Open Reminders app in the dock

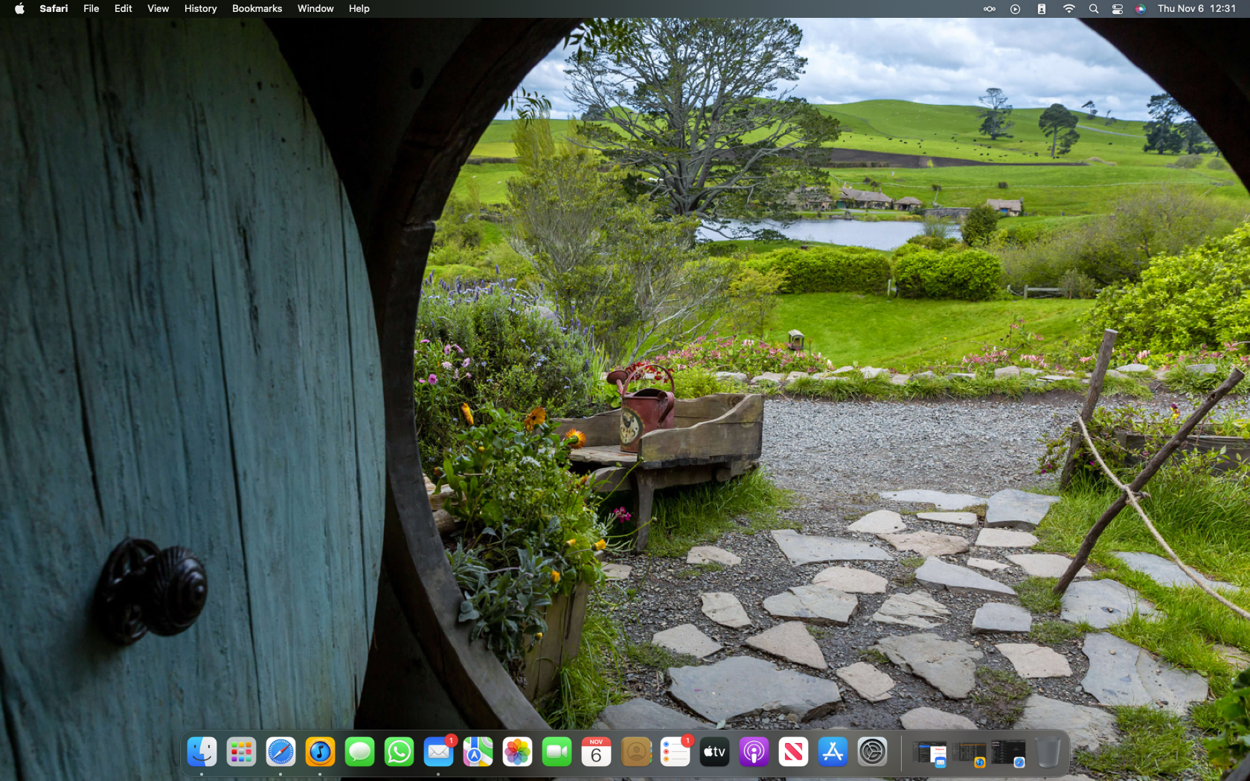[x=675, y=752]
